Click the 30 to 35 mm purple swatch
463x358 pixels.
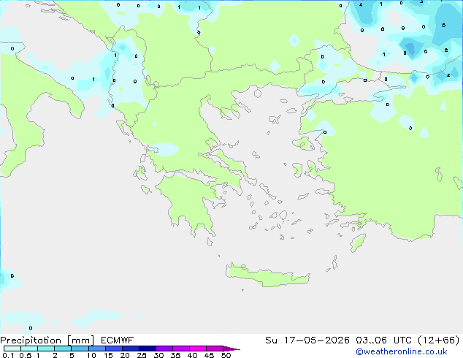(x=164, y=349)
